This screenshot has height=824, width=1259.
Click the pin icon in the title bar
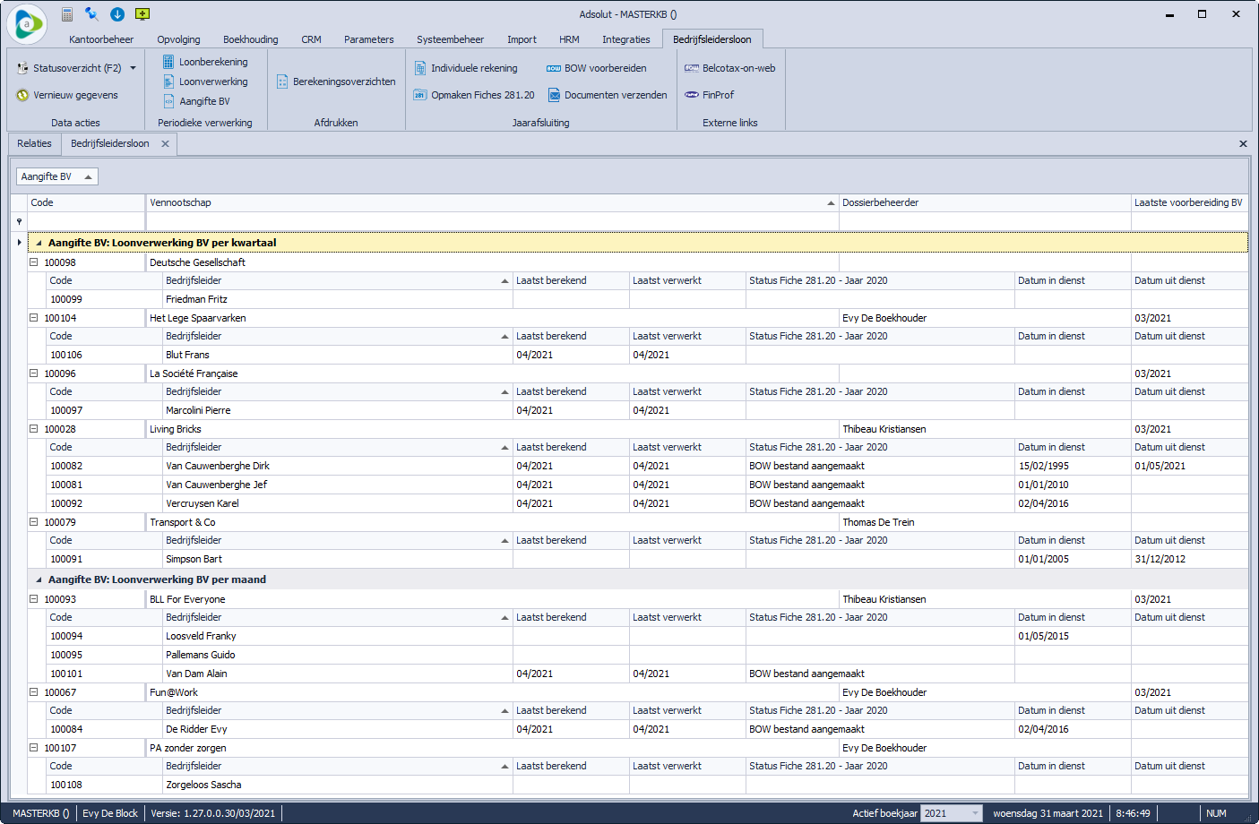[91, 14]
